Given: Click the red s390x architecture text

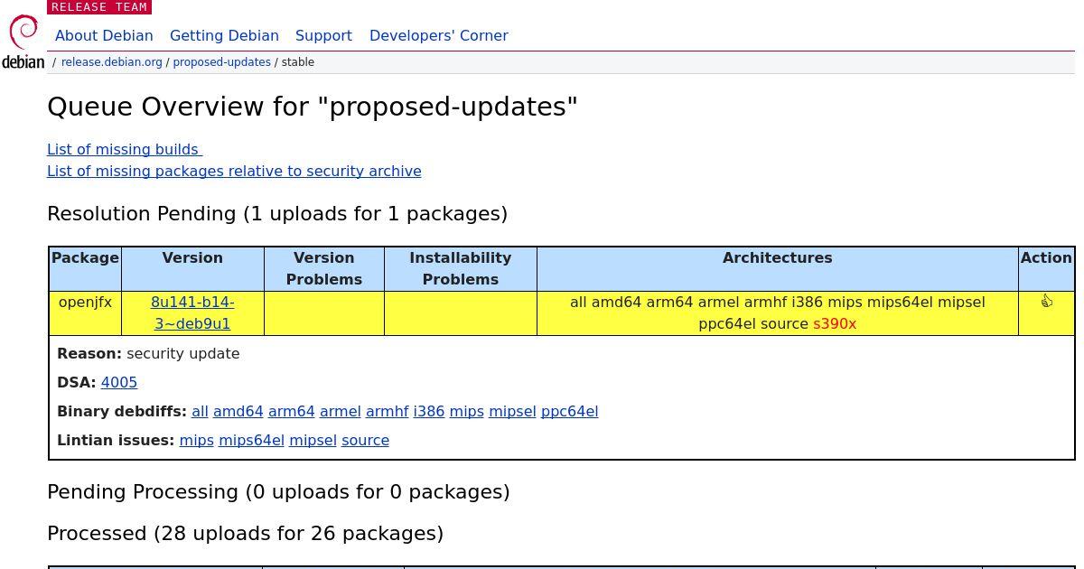Looking at the screenshot, I should pos(835,323).
